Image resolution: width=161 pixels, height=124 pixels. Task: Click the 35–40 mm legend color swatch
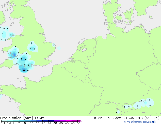63,121
